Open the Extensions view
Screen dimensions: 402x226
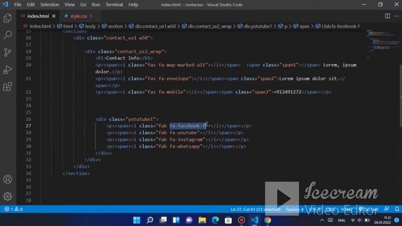coord(8,87)
